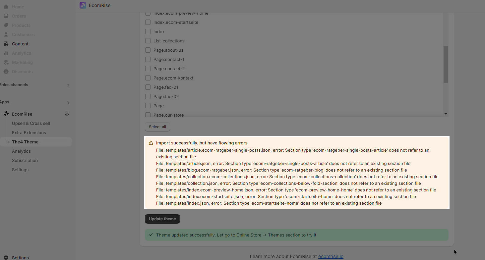
Task: Go to Home in sidebar
Action: click(18, 7)
